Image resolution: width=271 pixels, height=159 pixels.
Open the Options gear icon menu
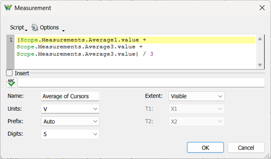coord(35,27)
